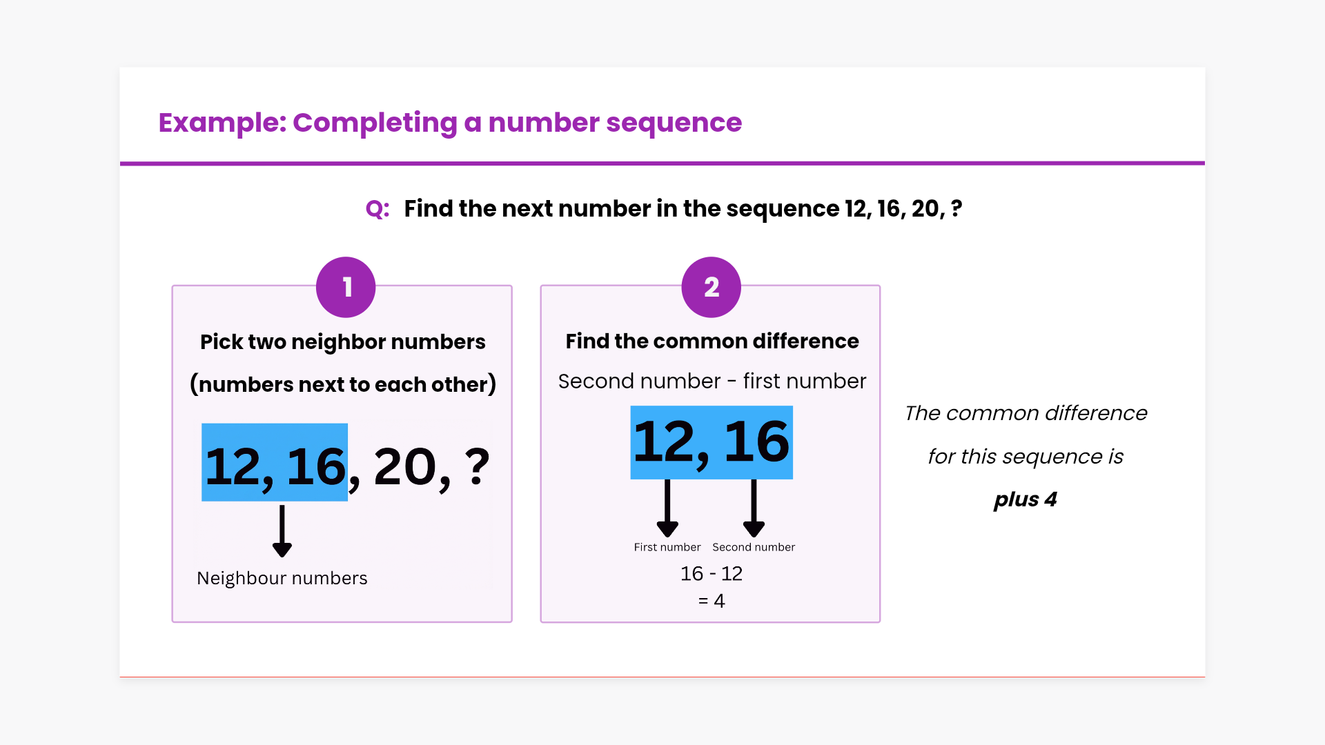Image resolution: width=1325 pixels, height=745 pixels.
Task: Click the Second number label
Action: (754, 547)
